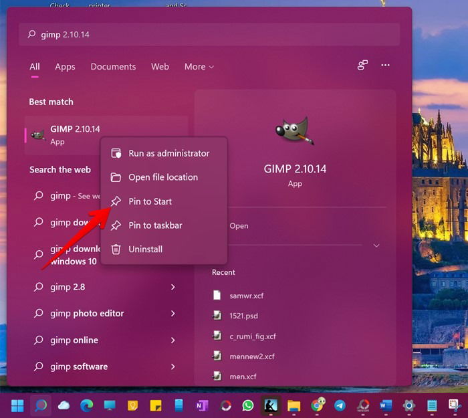
Task: Expand the chevron under Open in details pane
Action: pyautogui.click(x=376, y=245)
